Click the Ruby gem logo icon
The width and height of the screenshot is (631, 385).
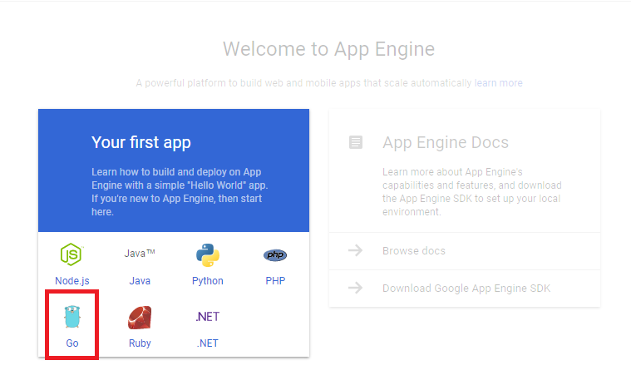click(140, 318)
